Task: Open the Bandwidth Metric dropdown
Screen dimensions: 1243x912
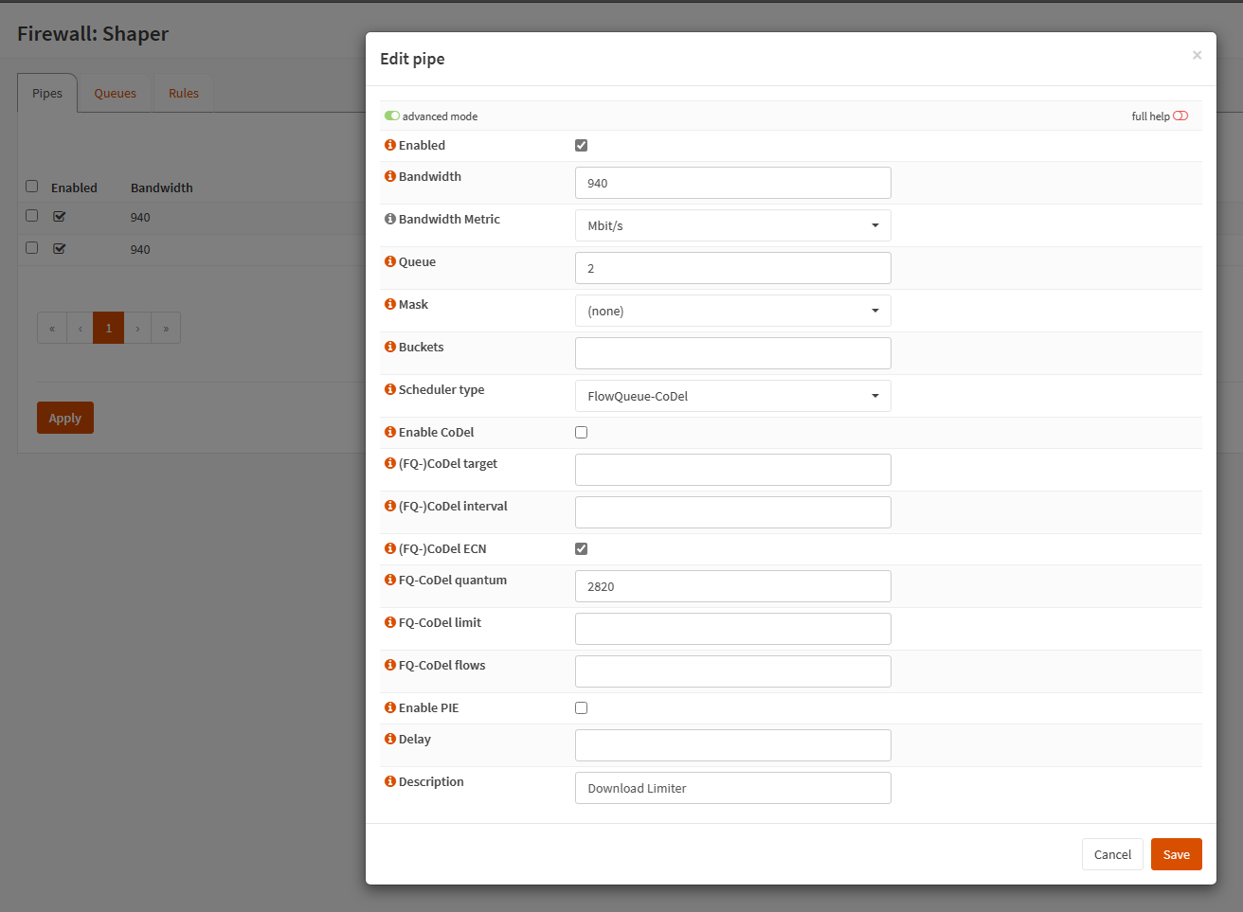Action: coord(732,225)
